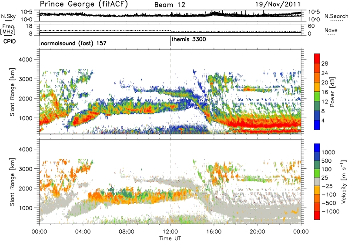
Task: Click '4000' range tick on power panel
Action: (25, 60)
